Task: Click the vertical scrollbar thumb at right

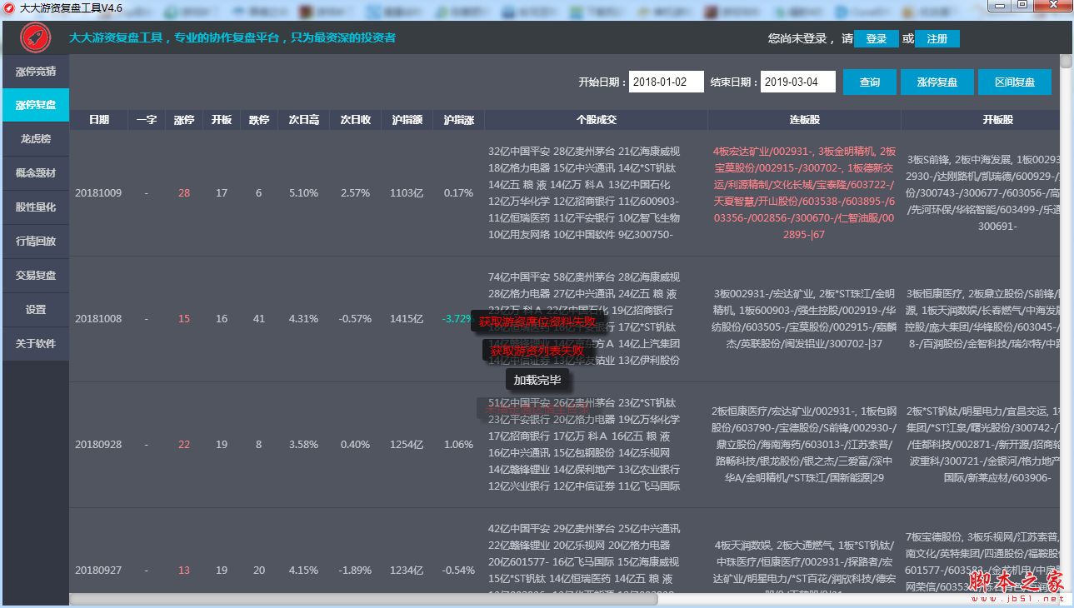Action: pyautogui.click(x=1066, y=61)
